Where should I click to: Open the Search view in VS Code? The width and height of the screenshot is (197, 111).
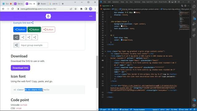point(194,12)
